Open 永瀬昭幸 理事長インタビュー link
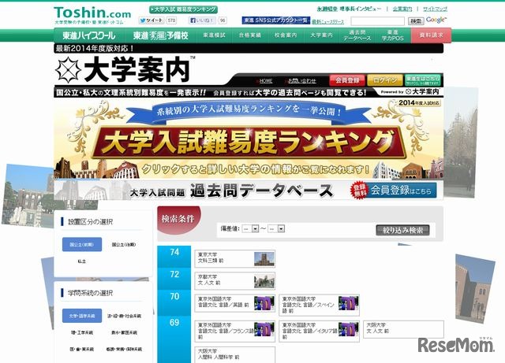505x363 pixels. (349, 9)
